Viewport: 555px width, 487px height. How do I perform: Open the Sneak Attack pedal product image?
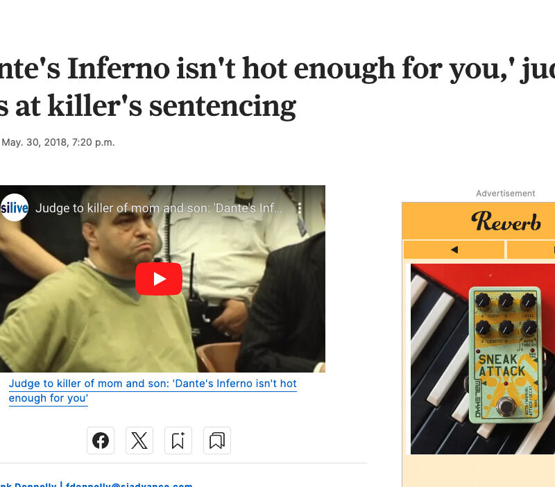pyautogui.click(x=506, y=355)
